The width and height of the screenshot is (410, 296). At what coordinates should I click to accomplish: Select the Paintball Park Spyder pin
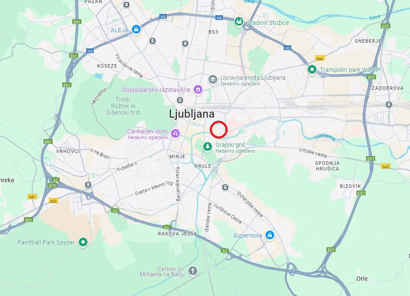point(83,242)
